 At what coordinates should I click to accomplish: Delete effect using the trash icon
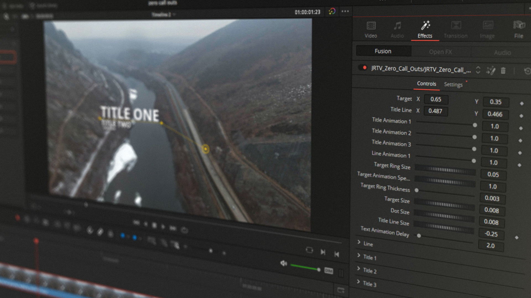(503, 71)
